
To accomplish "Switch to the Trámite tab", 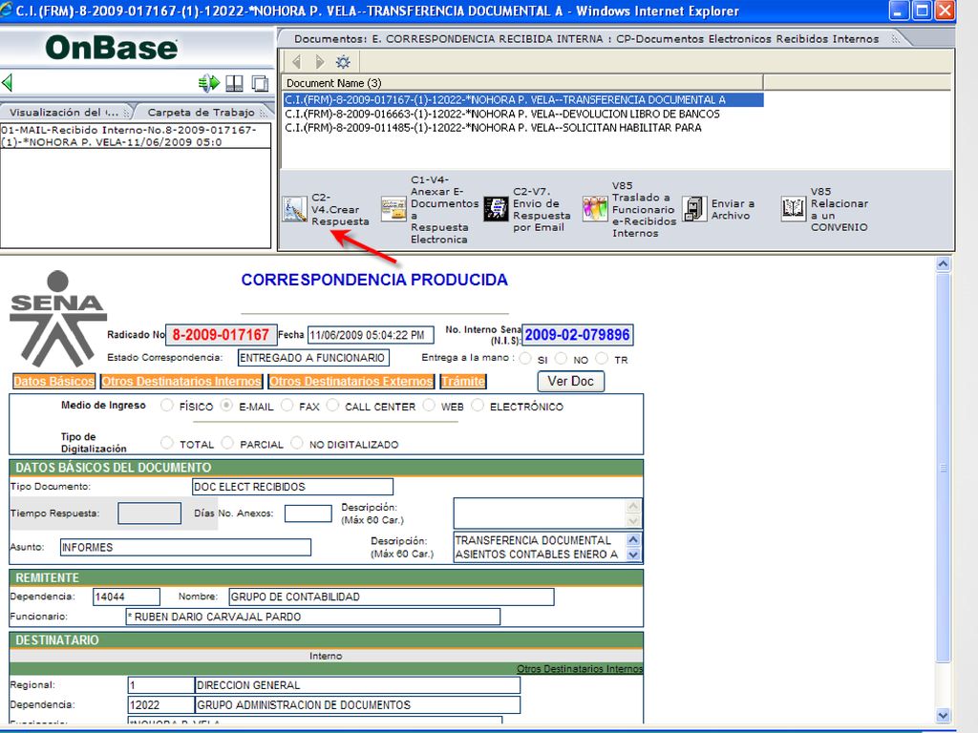I will (x=463, y=381).
